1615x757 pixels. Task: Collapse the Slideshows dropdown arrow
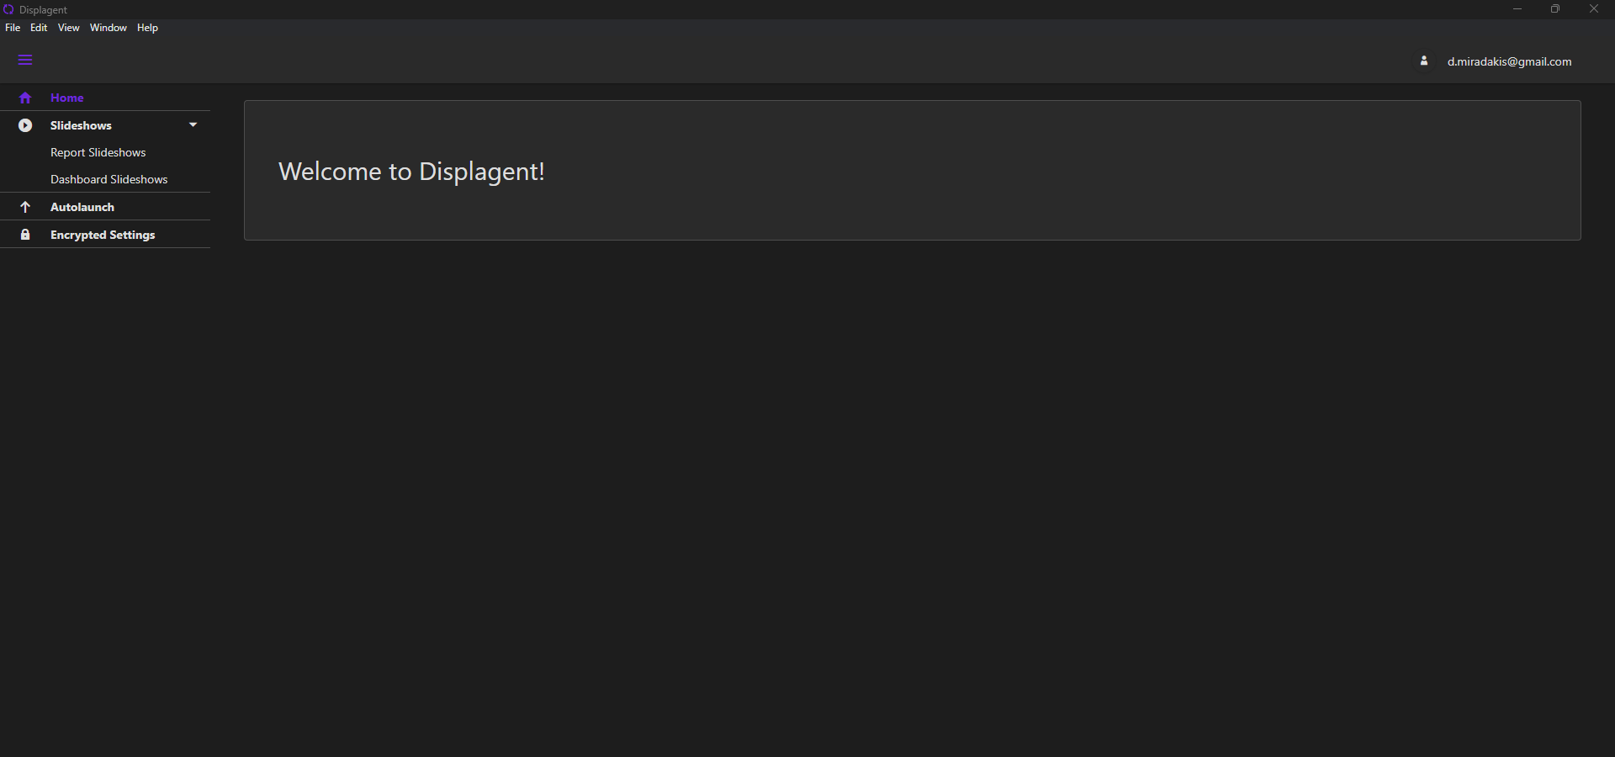click(x=193, y=124)
